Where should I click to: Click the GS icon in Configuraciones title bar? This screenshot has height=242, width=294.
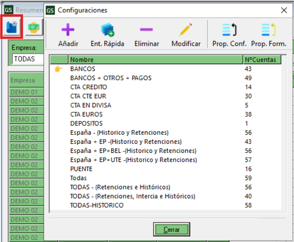pos(50,10)
